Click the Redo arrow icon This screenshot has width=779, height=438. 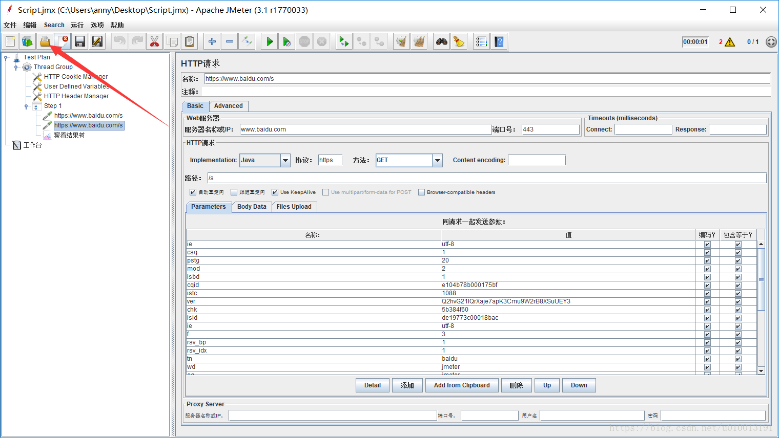(137, 41)
